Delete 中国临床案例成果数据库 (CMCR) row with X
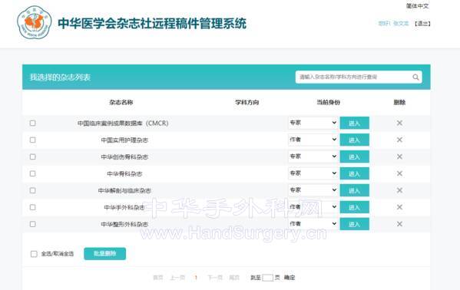This screenshot has width=460, height=290. [x=399, y=123]
